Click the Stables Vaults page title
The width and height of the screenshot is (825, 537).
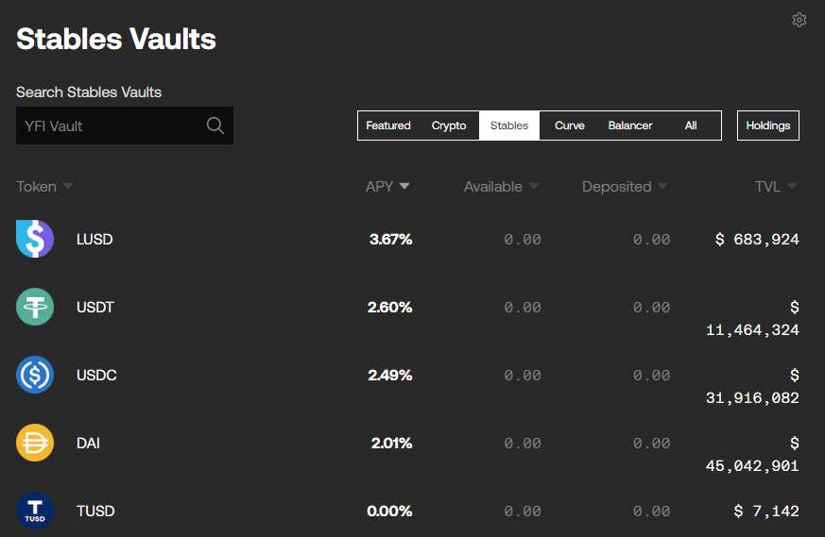(116, 39)
